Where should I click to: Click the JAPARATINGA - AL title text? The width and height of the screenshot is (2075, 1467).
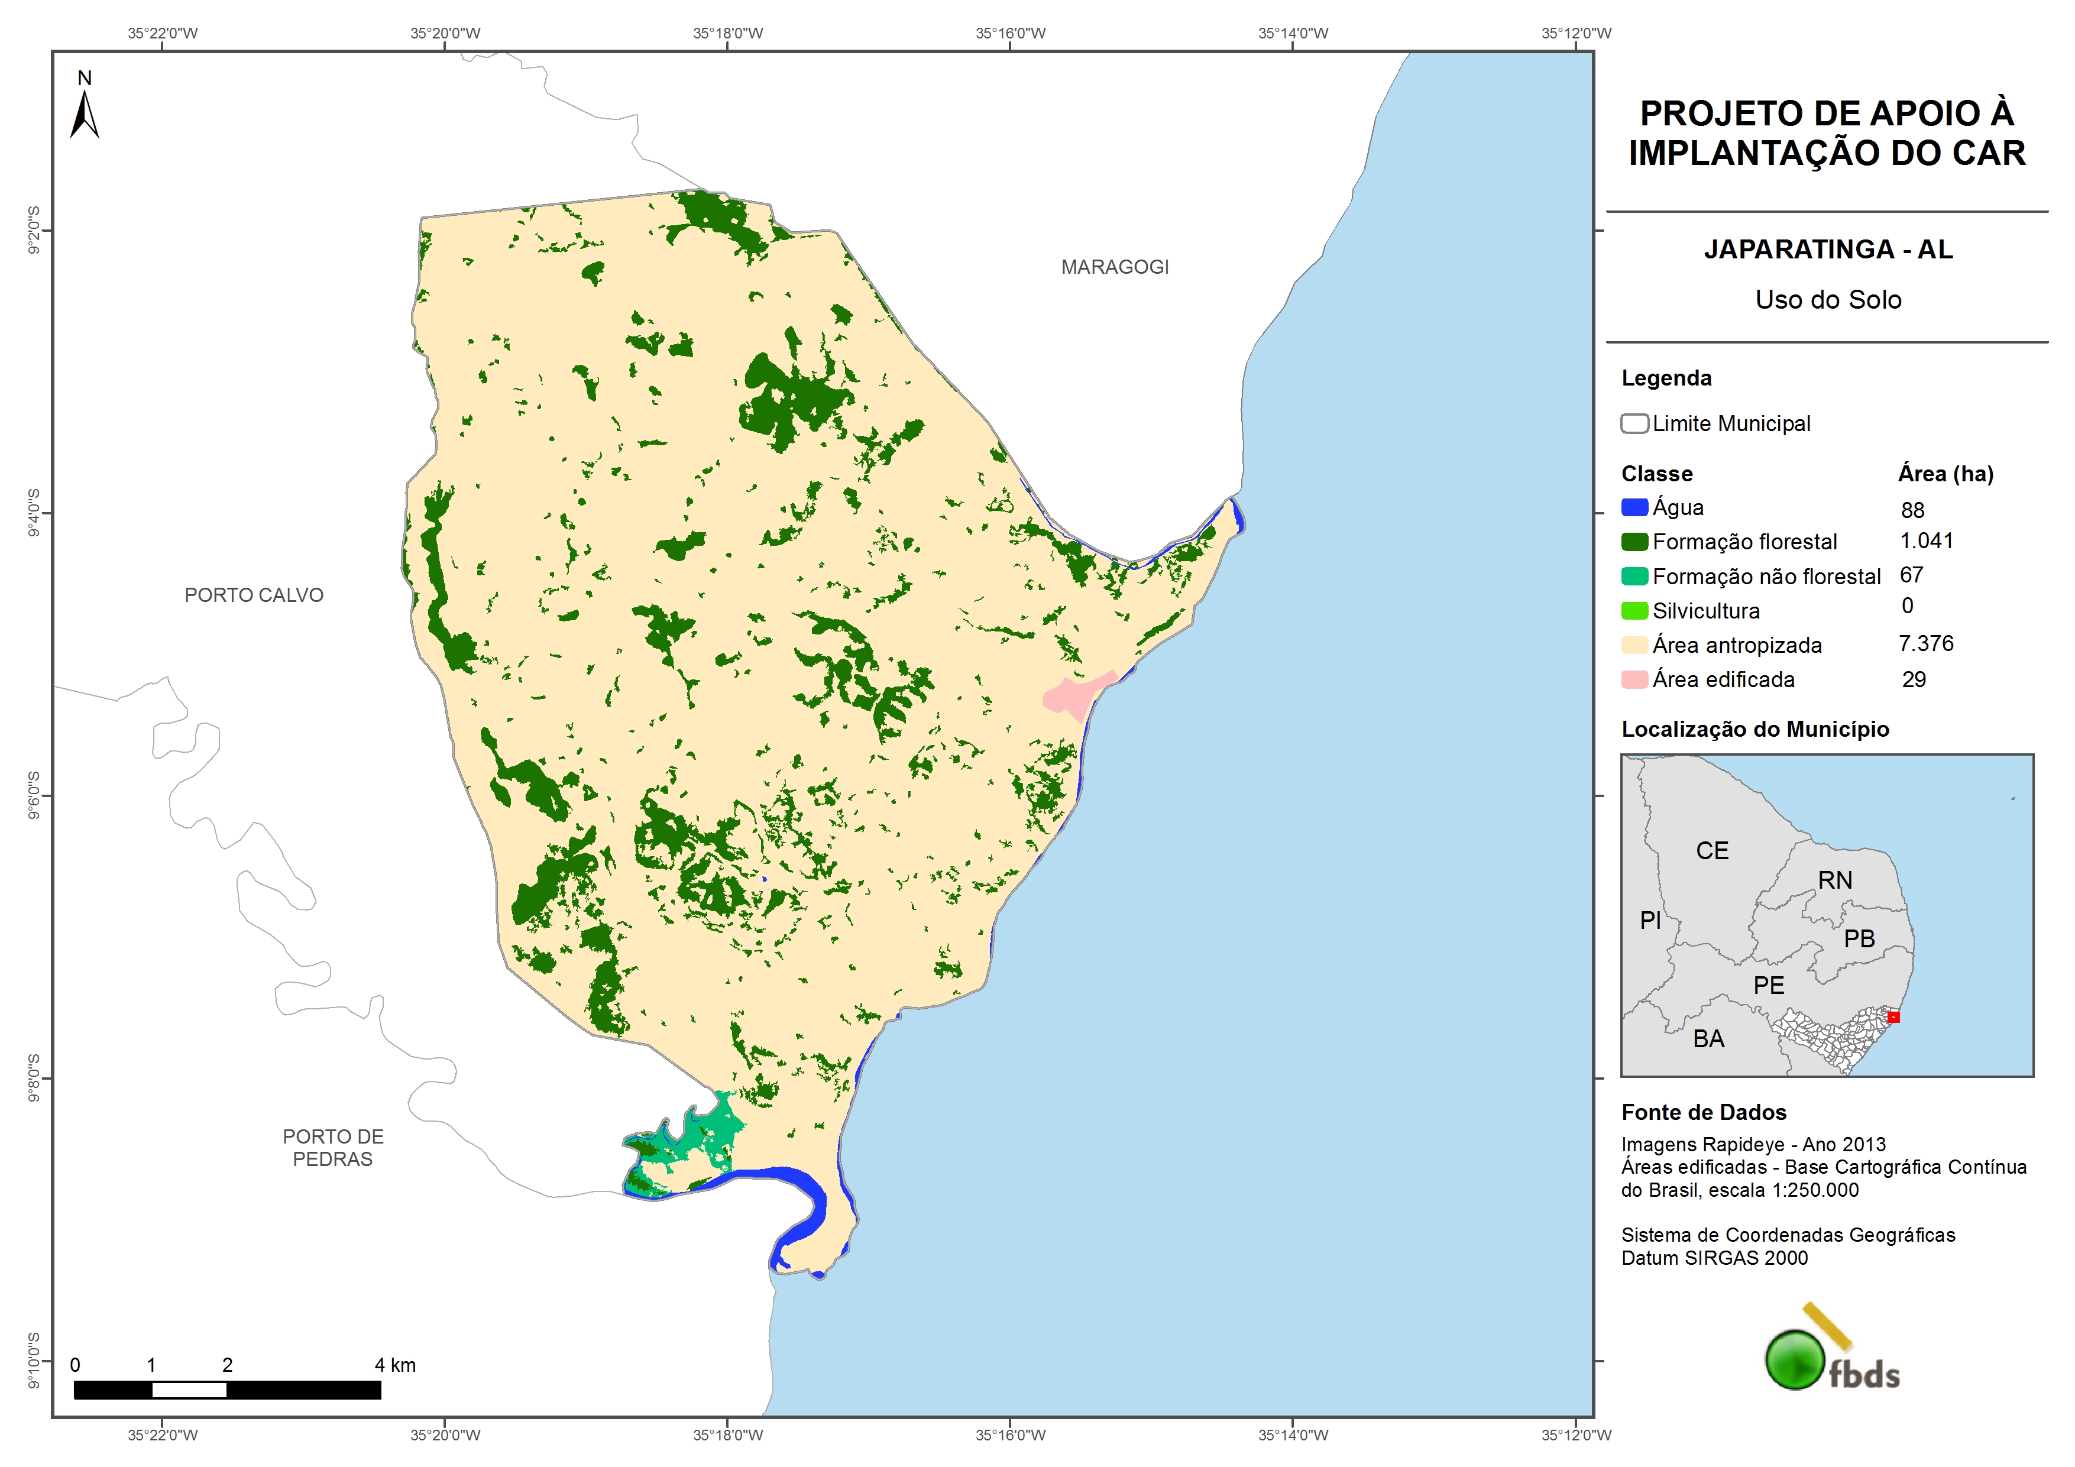click(1827, 250)
